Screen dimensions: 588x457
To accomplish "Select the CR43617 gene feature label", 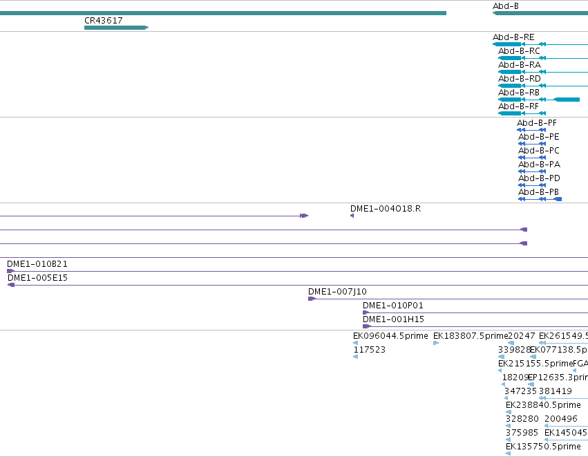I will point(104,21).
